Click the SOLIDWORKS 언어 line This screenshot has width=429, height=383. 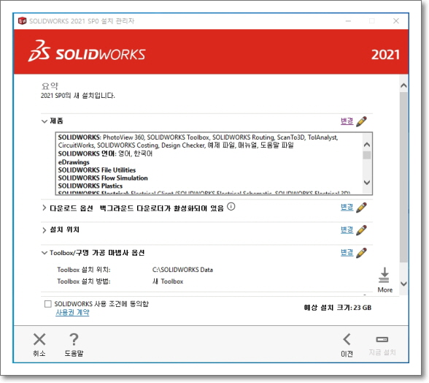[x=105, y=153]
